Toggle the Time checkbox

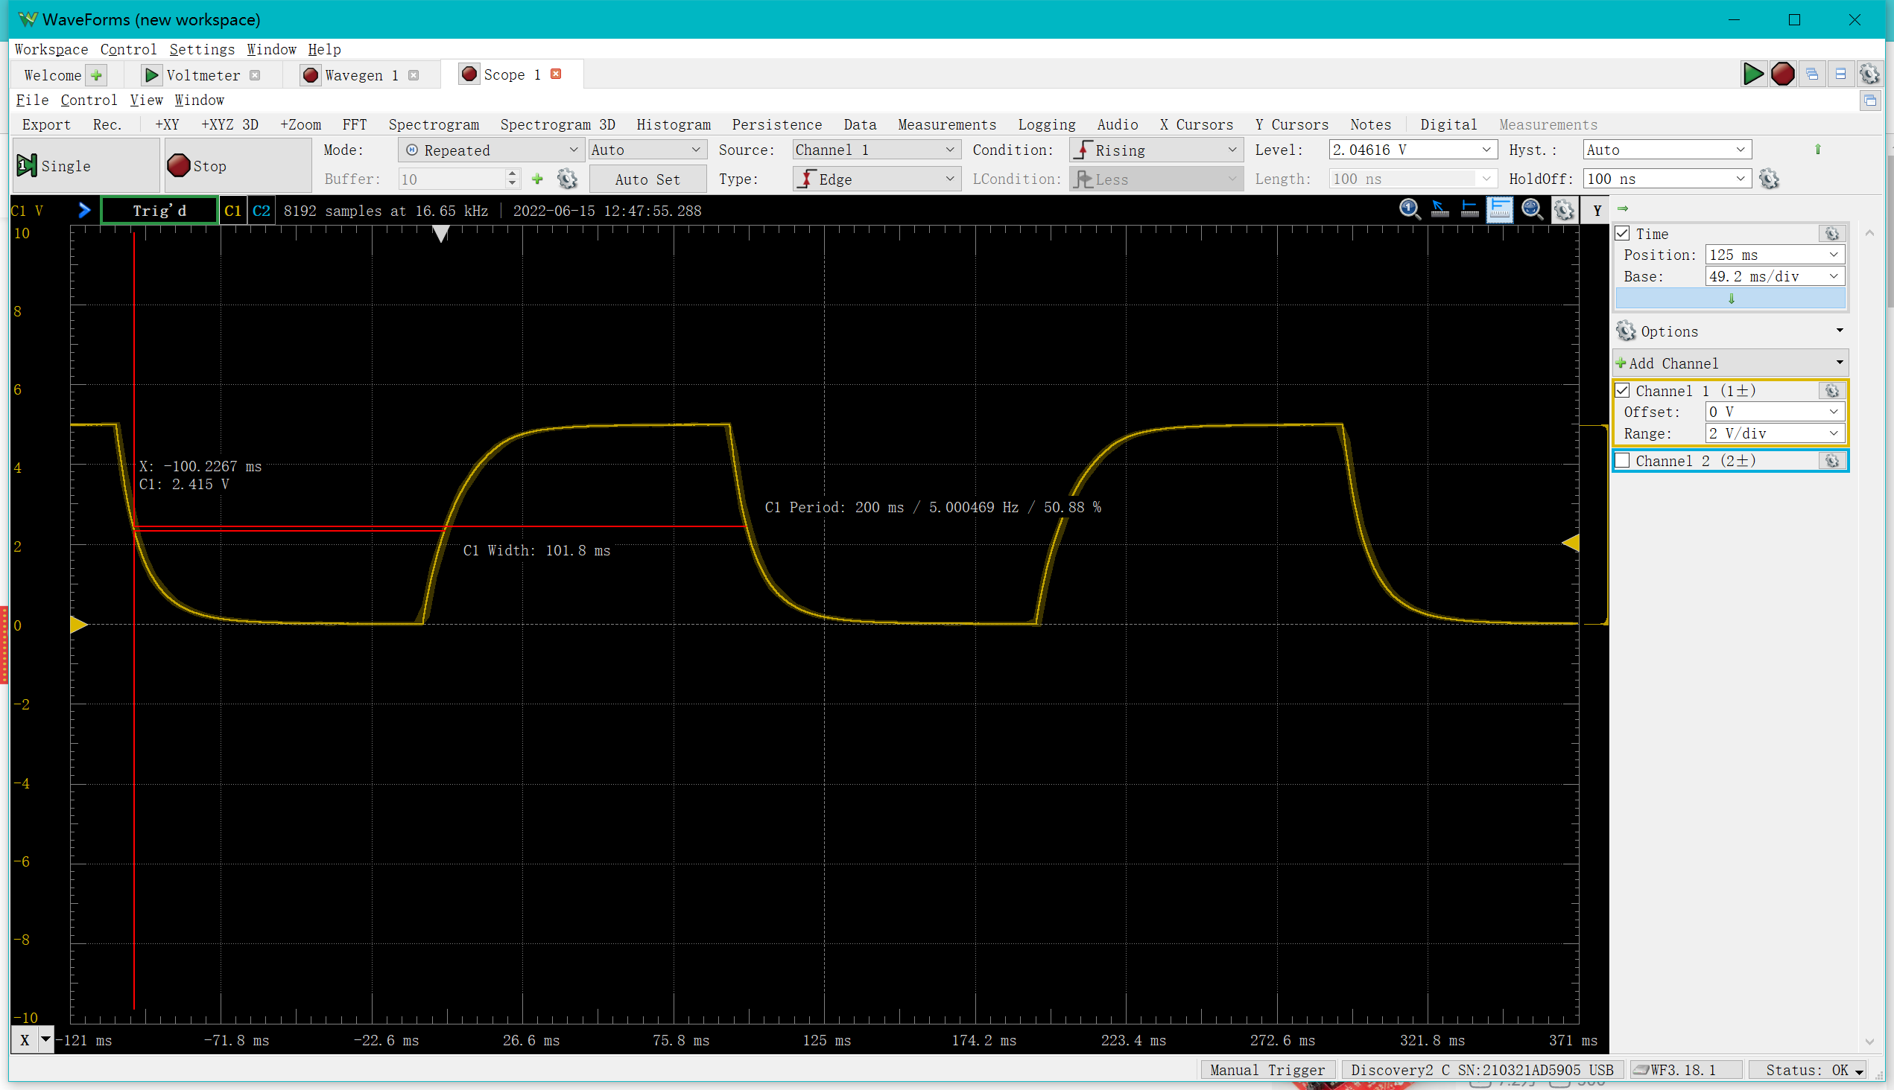click(1623, 234)
